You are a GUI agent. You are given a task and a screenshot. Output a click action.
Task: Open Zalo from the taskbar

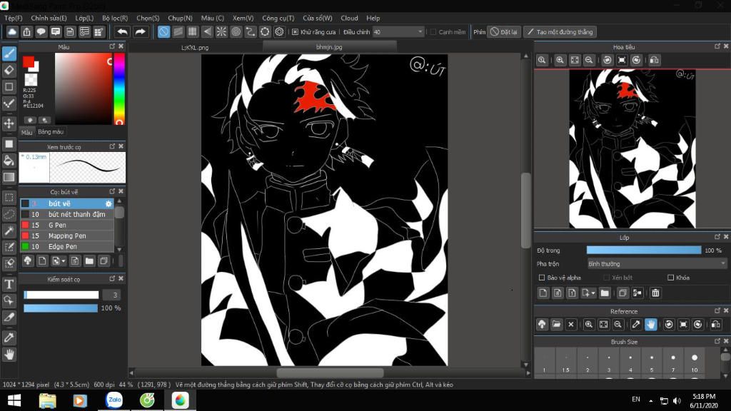(114, 400)
